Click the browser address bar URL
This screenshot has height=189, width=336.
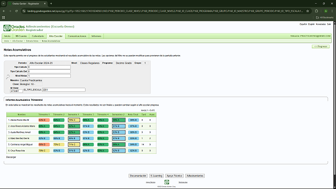click(x=165, y=11)
